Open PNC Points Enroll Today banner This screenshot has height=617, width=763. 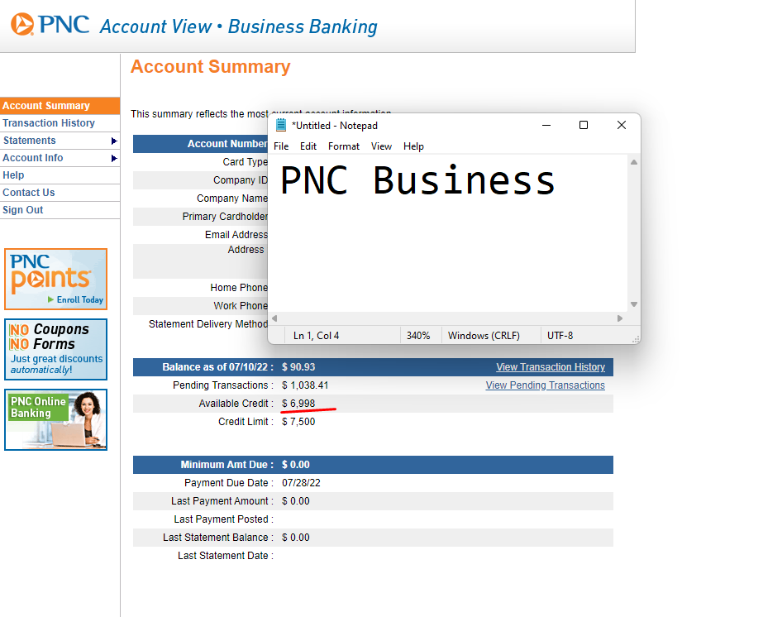pos(55,279)
